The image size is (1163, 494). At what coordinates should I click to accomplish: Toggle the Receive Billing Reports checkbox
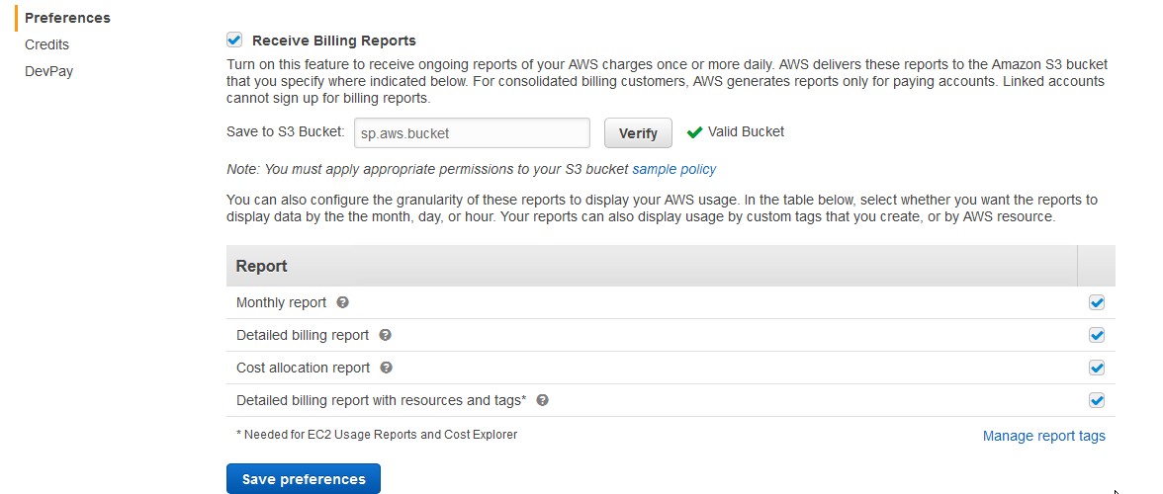(234, 41)
